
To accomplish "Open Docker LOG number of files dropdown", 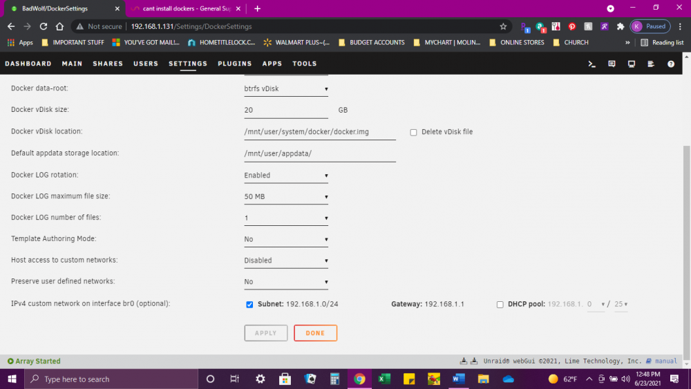I will point(286,218).
